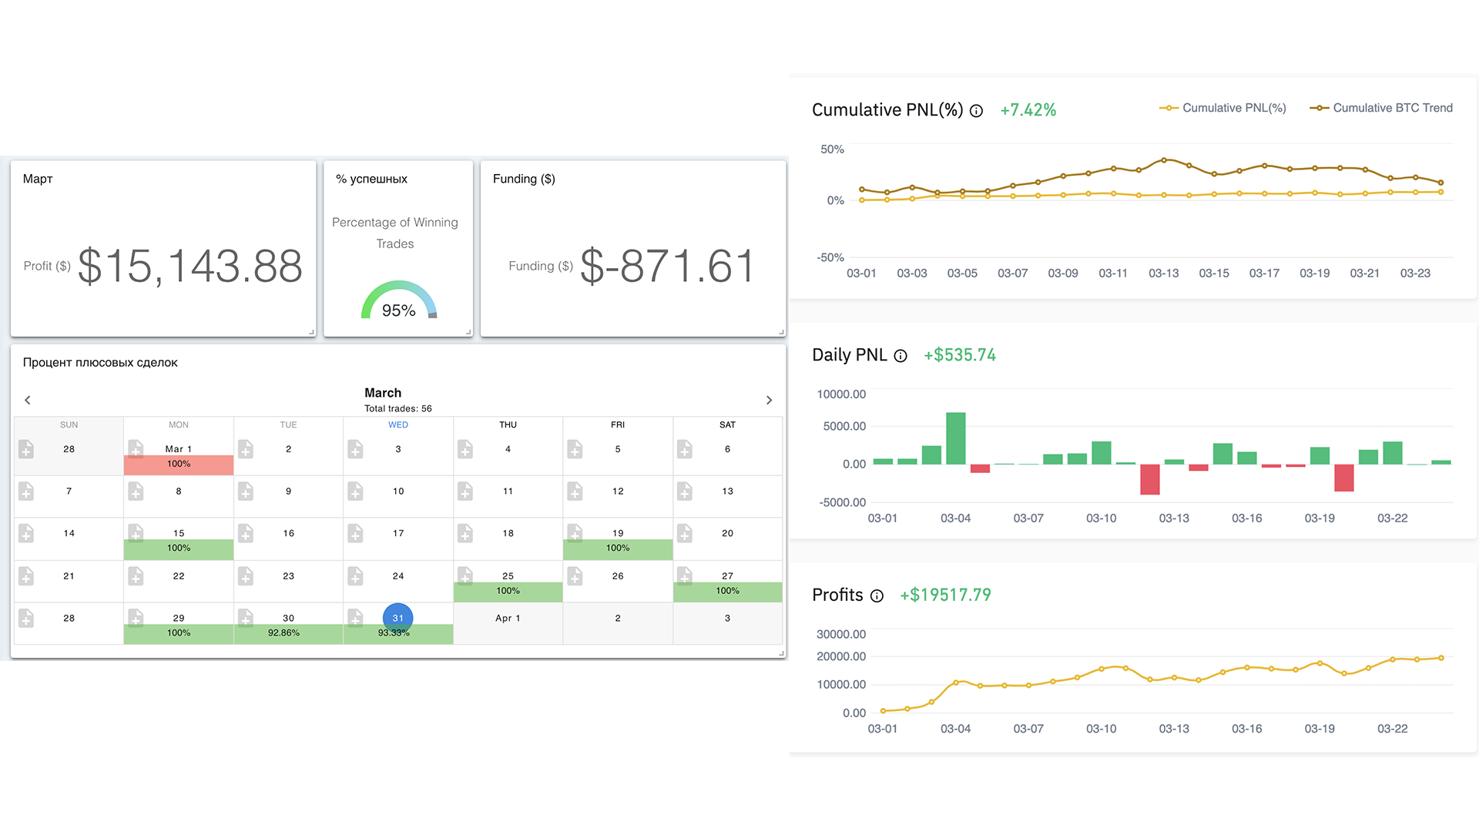Add a note on March 4
Viewport: 1479px width, 832px height.
[465, 448]
